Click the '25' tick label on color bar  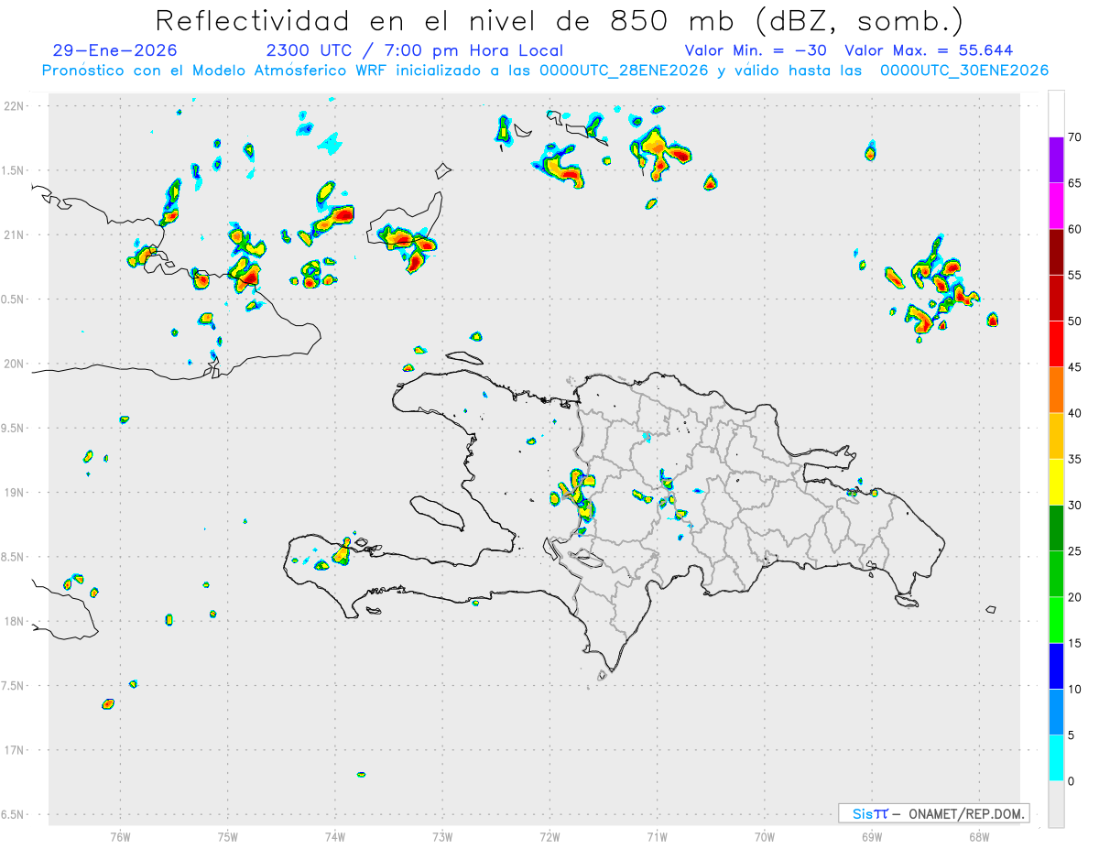(x=1074, y=551)
